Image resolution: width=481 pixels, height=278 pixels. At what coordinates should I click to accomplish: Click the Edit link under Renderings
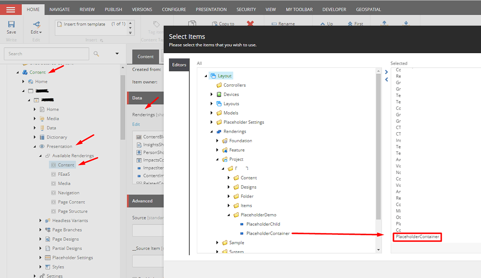(x=136, y=124)
